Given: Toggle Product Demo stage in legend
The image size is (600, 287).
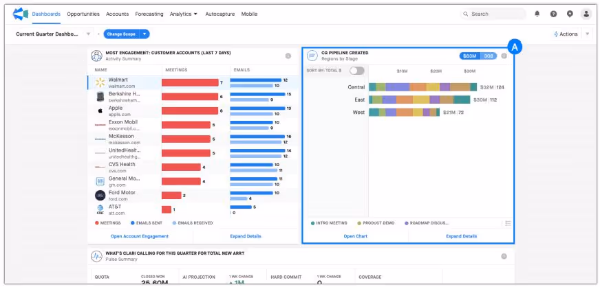Looking at the screenshot, I should click(376, 223).
